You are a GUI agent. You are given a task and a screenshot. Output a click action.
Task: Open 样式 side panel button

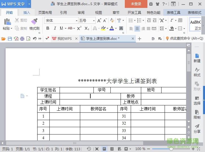(x=197, y=72)
